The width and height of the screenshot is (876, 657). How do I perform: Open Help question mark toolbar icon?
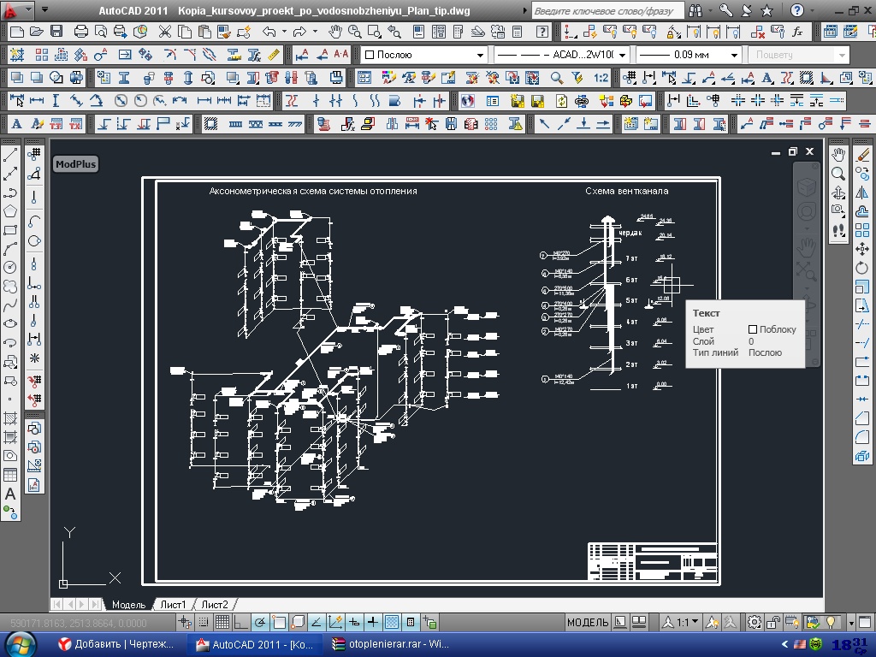coord(542,32)
